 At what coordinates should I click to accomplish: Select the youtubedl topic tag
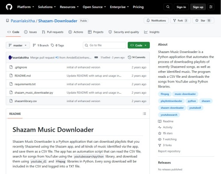coord(195,108)
